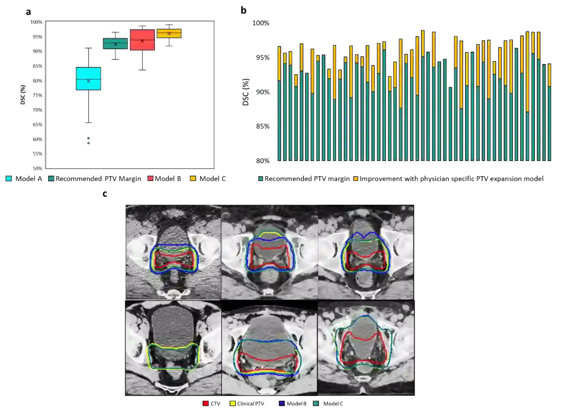Click the "75%" tick label on the box plot axis
561x411 pixels.
(37, 95)
